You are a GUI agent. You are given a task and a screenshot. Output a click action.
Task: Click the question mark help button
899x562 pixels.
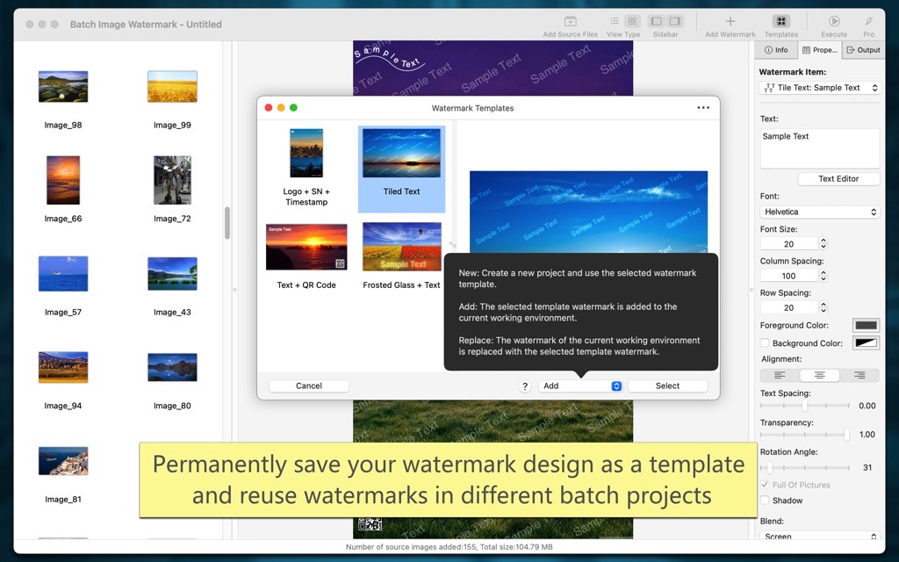524,386
